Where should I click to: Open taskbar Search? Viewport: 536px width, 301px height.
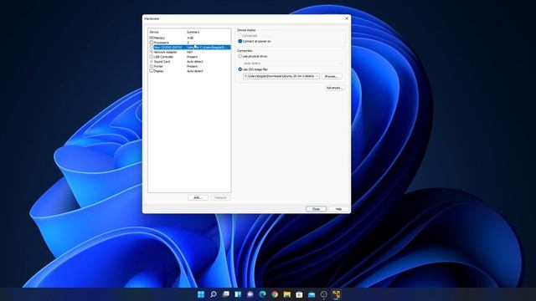pyautogui.click(x=214, y=294)
